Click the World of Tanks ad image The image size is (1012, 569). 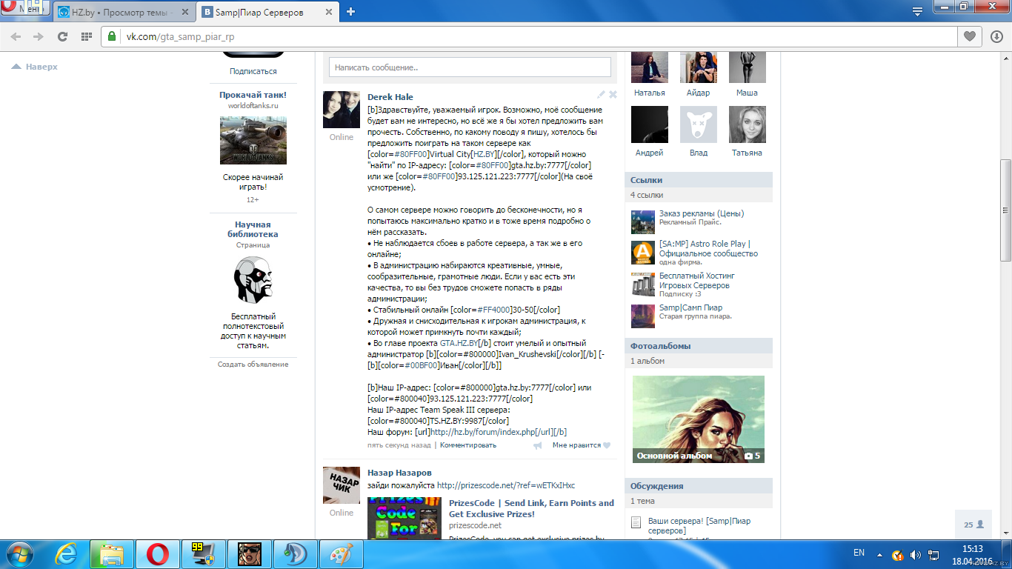point(253,141)
